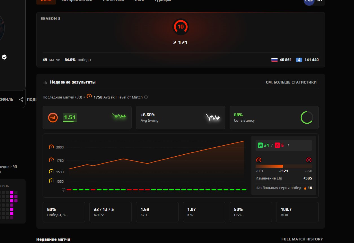Open info icon beside match result streak
The width and height of the screenshot is (354, 243).
pos(63,190)
